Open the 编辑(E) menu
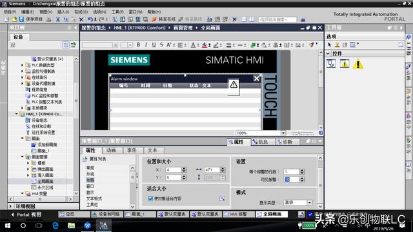This screenshot has height=232, width=413. [x=28, y=12]
